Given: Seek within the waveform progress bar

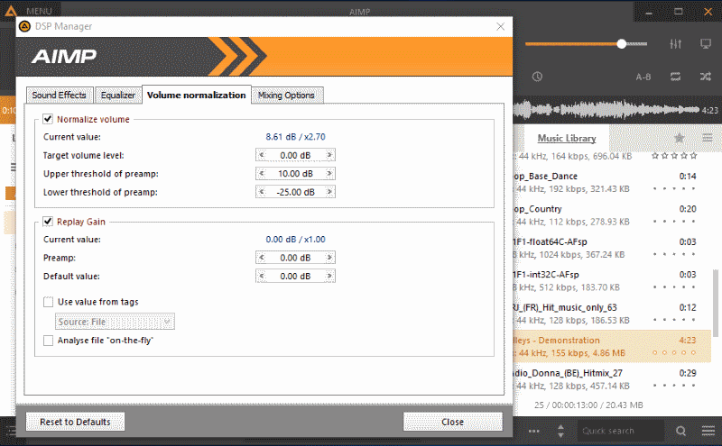Looking at the screenshot, I should (x=606, y=110).
